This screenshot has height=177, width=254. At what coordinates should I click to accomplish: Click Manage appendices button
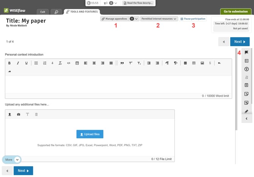114,19
